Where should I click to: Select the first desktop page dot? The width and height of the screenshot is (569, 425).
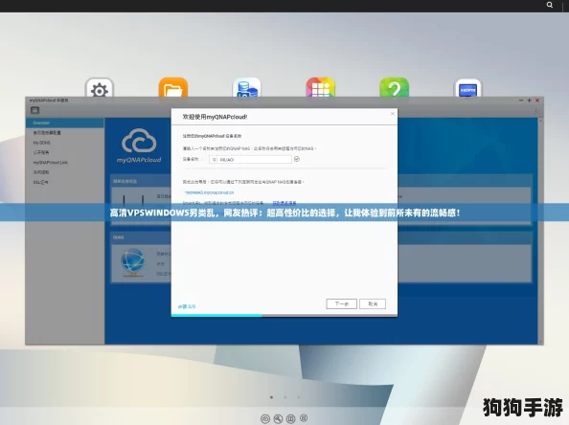[271, 397]
